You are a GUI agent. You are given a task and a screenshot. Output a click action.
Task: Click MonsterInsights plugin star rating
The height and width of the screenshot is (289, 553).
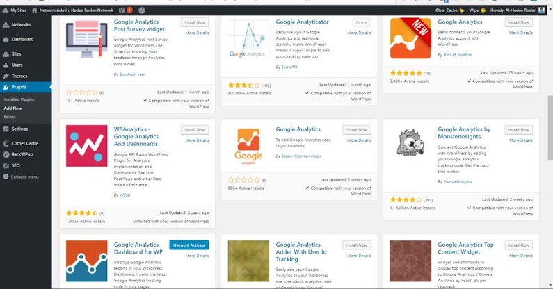[x=406, y=200]
